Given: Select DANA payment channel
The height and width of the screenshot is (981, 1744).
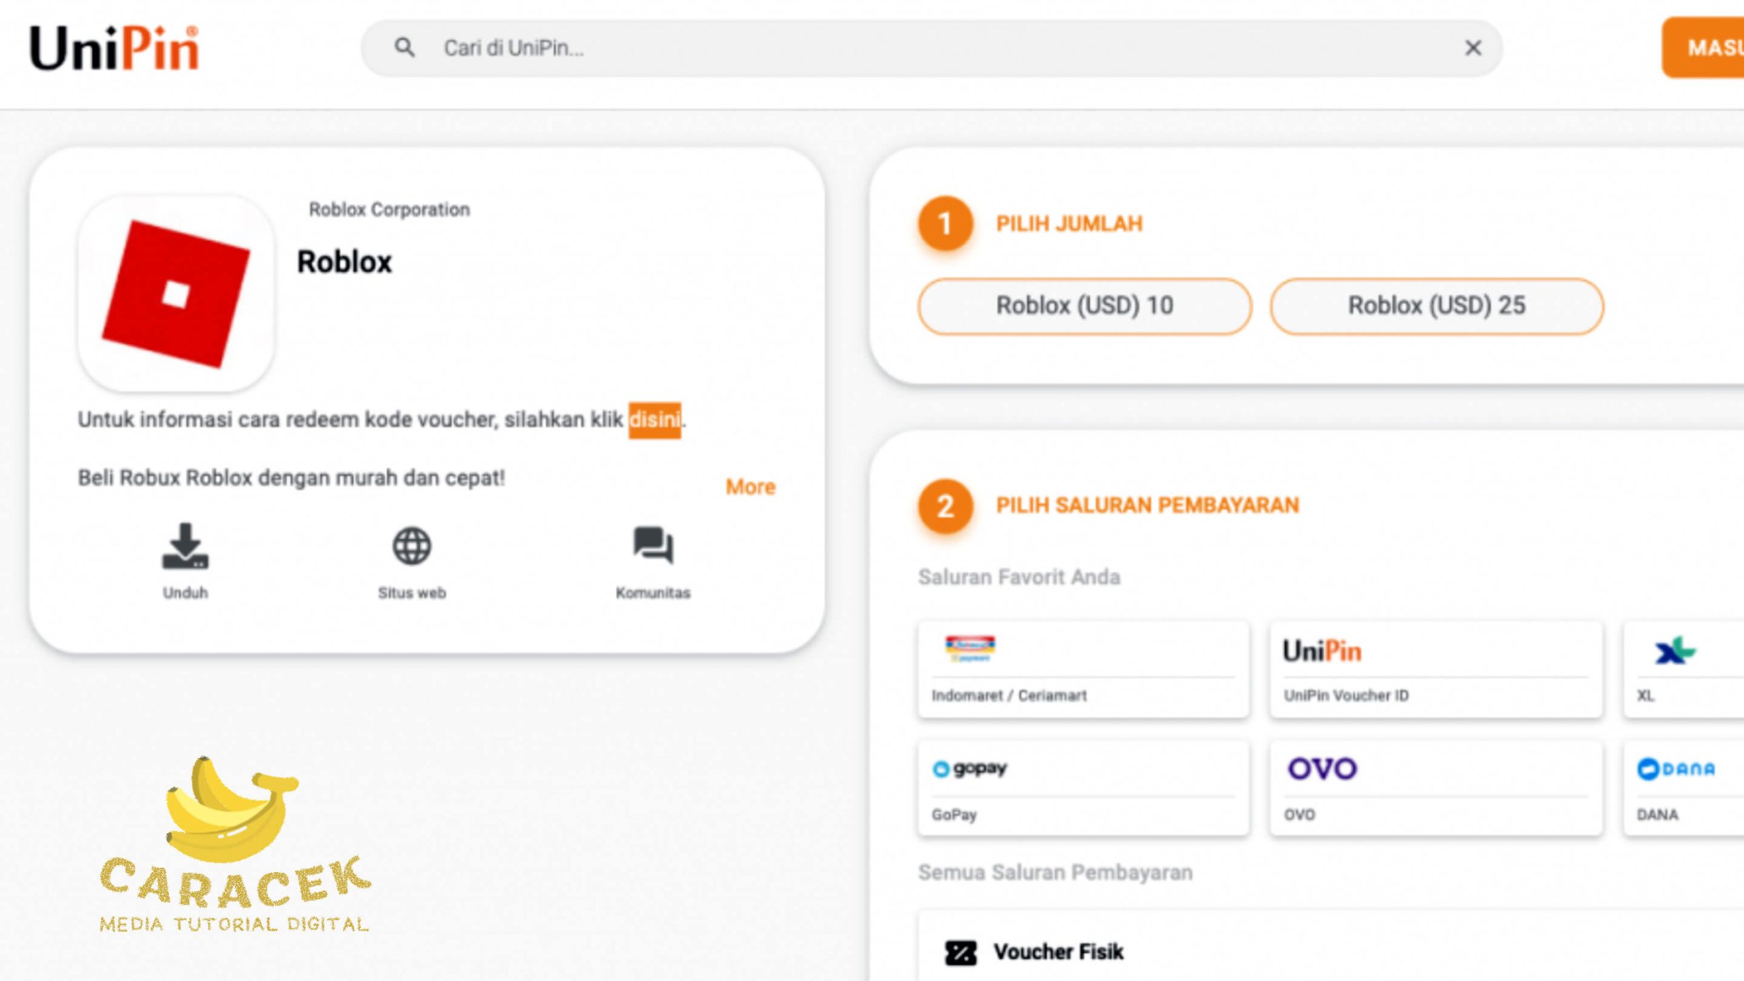Looking at the screenshot, I should (x=1683, y=788).
